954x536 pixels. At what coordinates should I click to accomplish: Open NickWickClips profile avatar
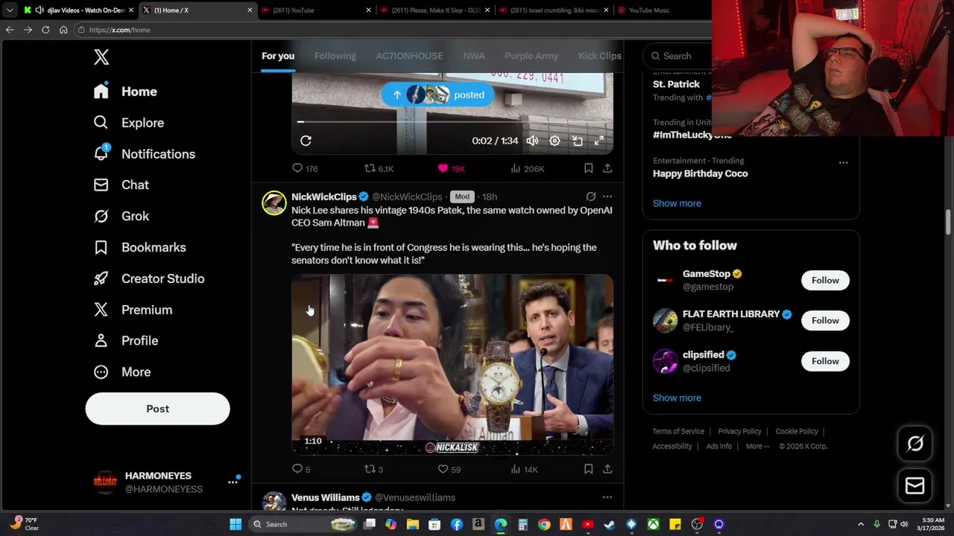tap(274, 203)
